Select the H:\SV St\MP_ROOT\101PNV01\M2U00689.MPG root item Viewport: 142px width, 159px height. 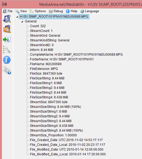pos(54,17)
